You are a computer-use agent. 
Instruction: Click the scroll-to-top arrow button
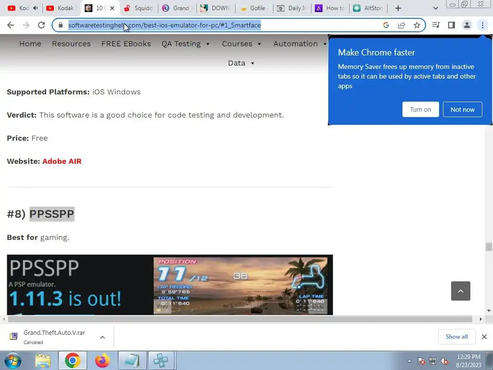pos(461,291)
